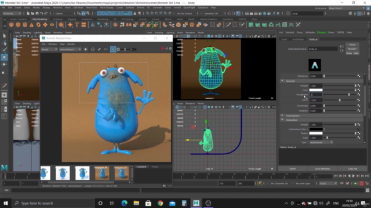This screenshot has height=208, width=371.
Task: Click the open scene folder icon
Action: point(32,13)
